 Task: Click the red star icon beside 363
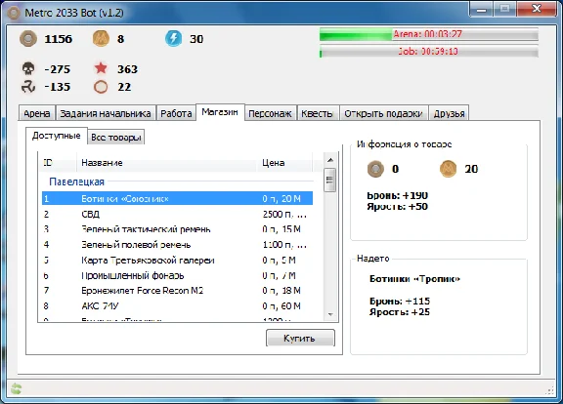click(101, 67)
